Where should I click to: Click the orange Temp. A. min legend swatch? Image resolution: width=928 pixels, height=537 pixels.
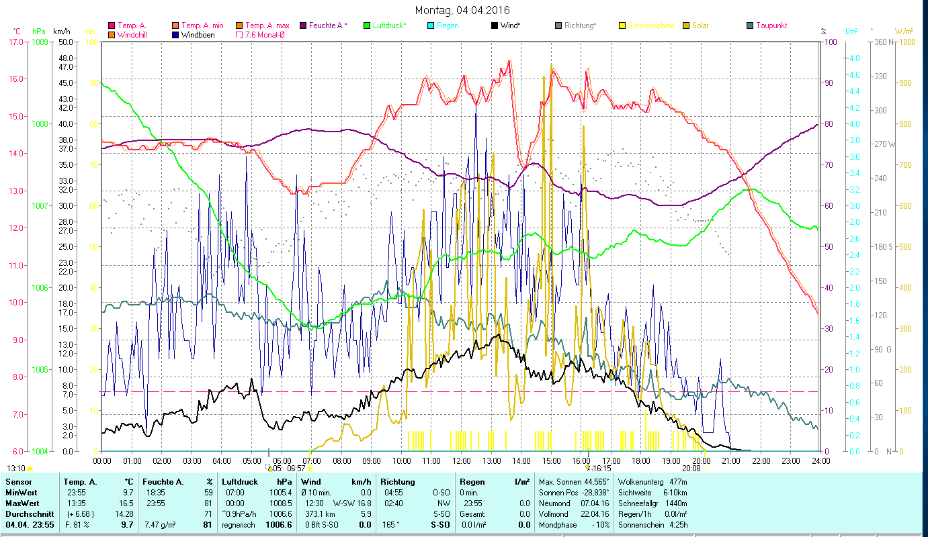click(176, 26)
